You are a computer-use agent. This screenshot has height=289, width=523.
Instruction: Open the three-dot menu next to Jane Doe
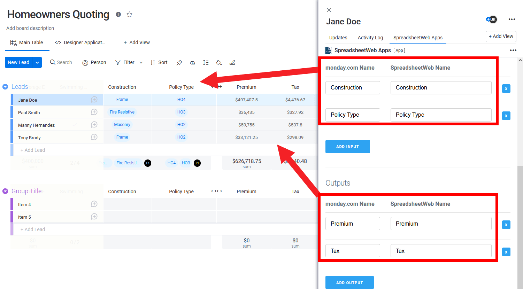click(x=512, y=19)
